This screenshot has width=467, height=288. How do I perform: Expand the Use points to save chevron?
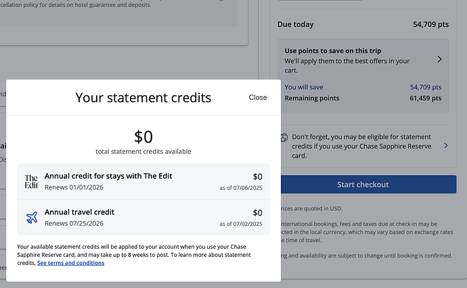[440, 59]
